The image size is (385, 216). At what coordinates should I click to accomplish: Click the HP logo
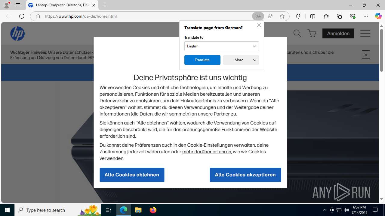[x=17, y=33]
